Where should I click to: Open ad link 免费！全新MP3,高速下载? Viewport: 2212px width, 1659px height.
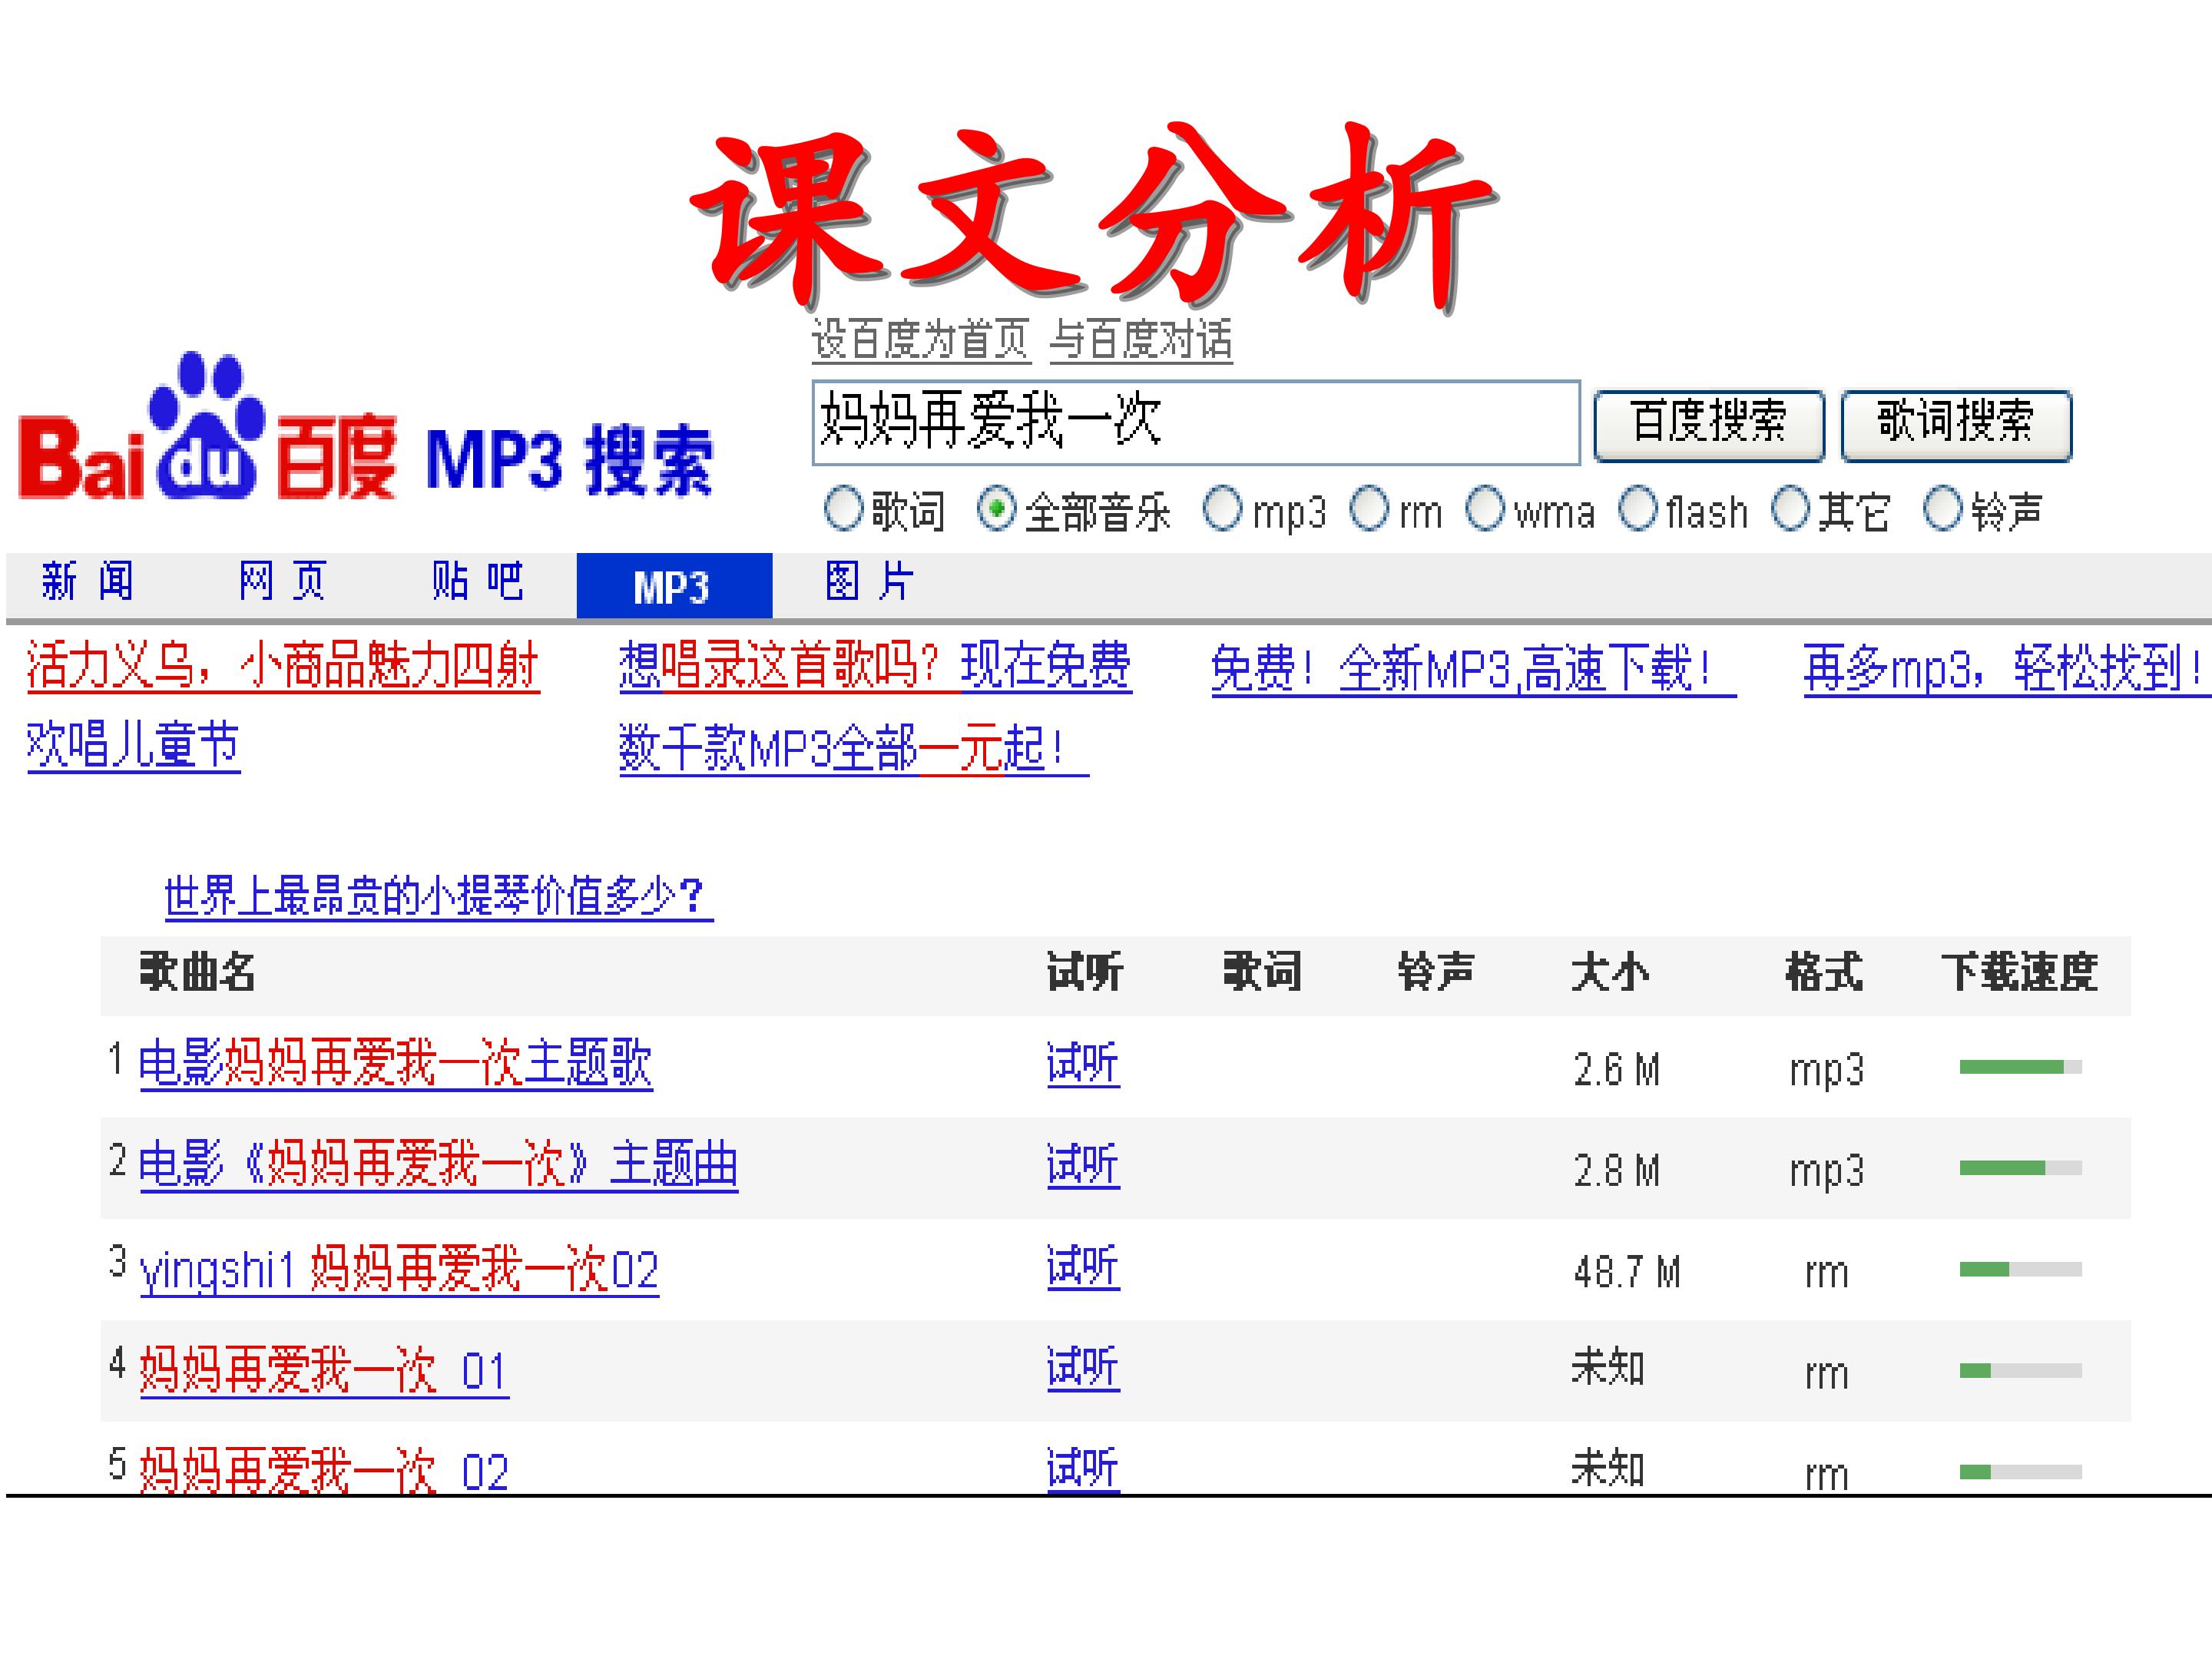point(1474,670)
